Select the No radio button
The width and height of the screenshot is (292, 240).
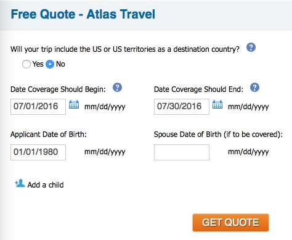[50, 64]
